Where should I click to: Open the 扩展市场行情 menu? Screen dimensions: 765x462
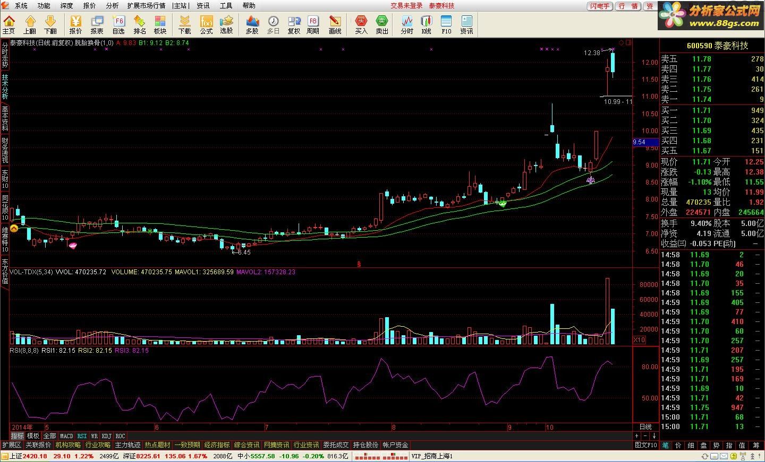(x=146, y=6)
